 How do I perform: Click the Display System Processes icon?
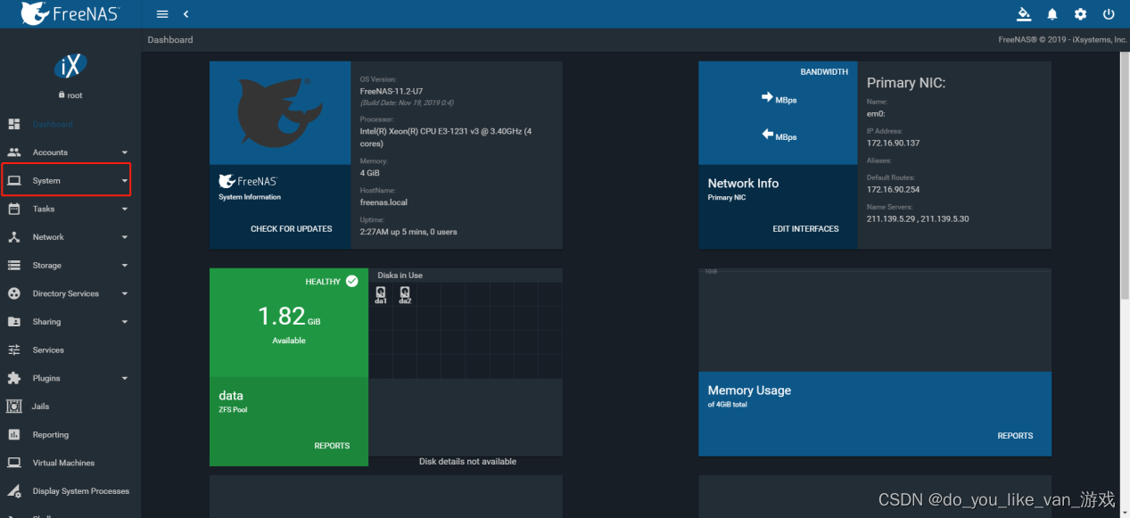(13, 491)
